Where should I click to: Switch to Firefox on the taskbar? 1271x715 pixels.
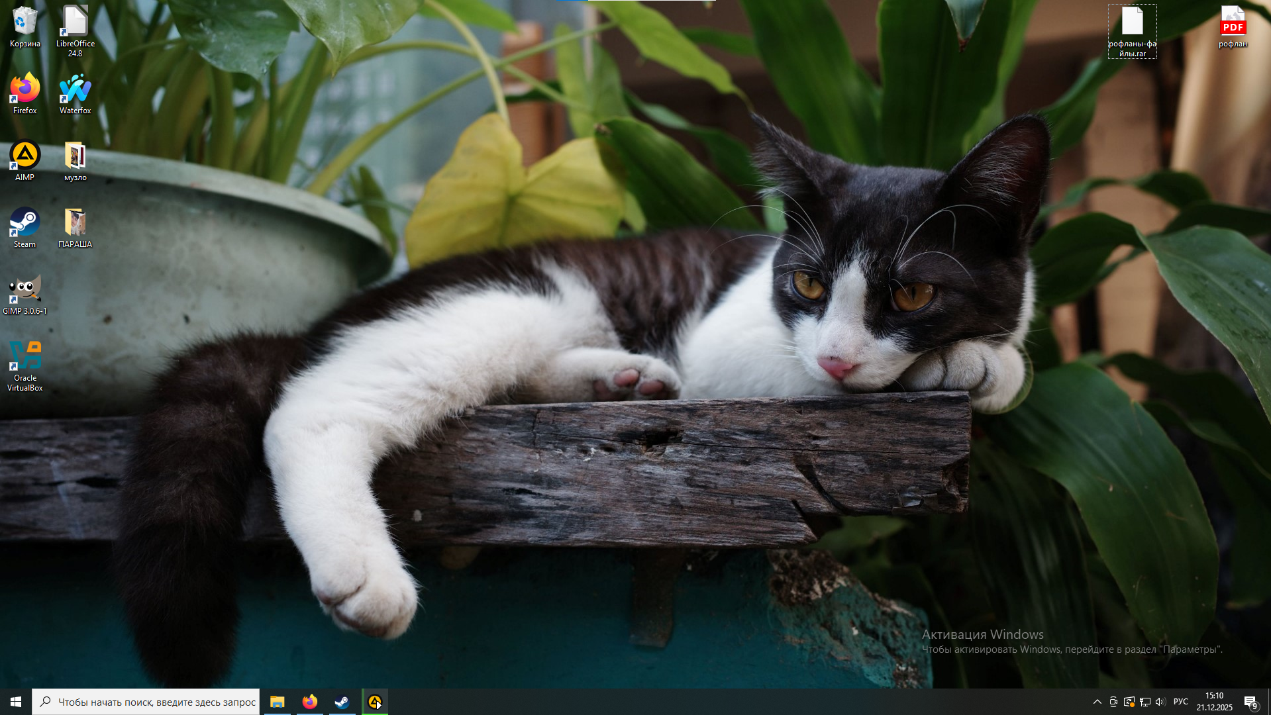tap(309, 702)
